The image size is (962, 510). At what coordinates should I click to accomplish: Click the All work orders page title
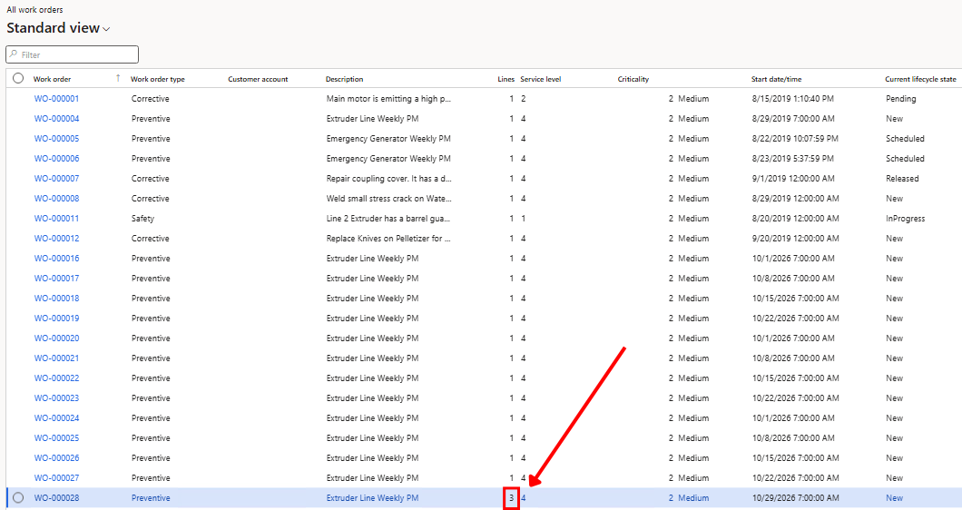click(34, 10)
